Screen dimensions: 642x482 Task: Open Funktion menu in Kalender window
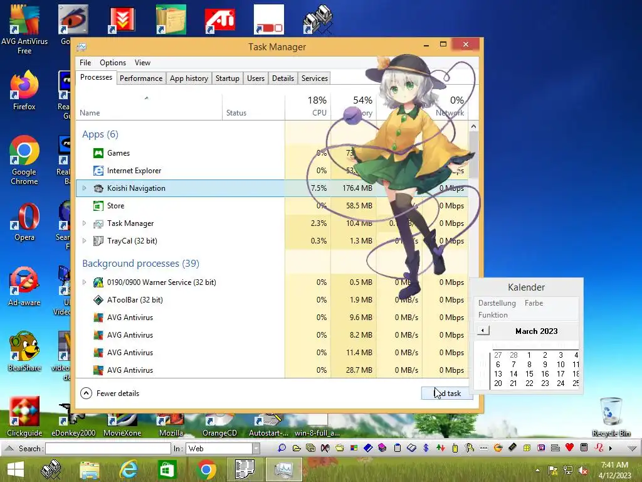point(493,315)
